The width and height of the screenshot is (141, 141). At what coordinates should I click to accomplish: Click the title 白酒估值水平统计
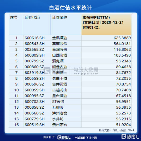pyautogui.click(x=70, y=8)
